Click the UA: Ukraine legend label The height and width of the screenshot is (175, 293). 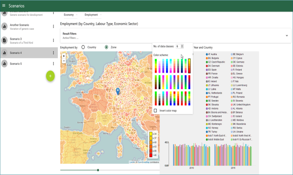tap(238, 132)
